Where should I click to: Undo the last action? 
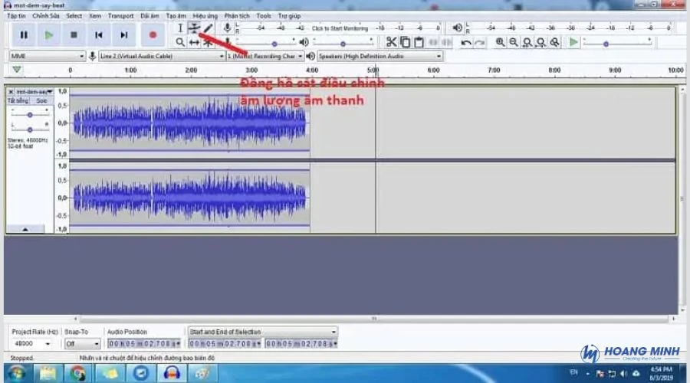click(x=465, y=42)
